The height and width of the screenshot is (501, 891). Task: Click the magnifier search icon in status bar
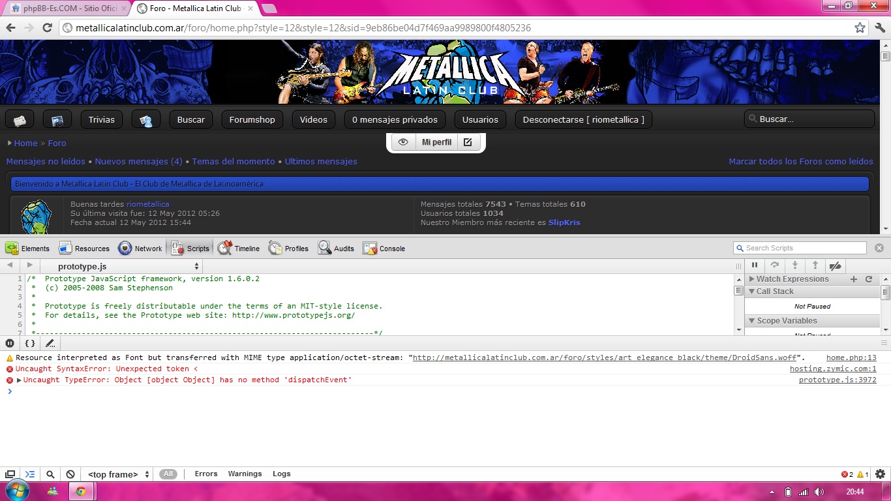pos(50,474)
